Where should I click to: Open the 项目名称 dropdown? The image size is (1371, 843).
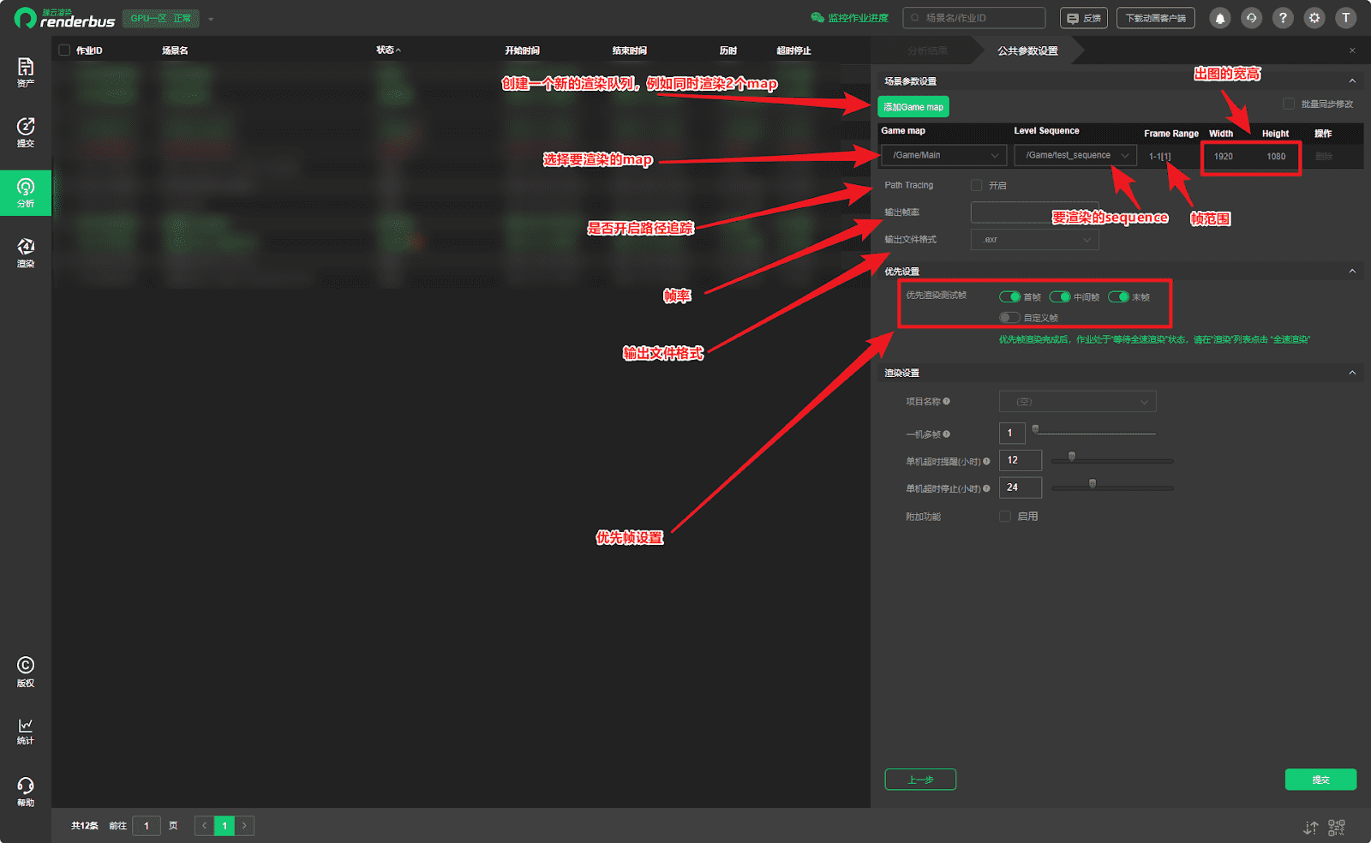(1077, 402)
